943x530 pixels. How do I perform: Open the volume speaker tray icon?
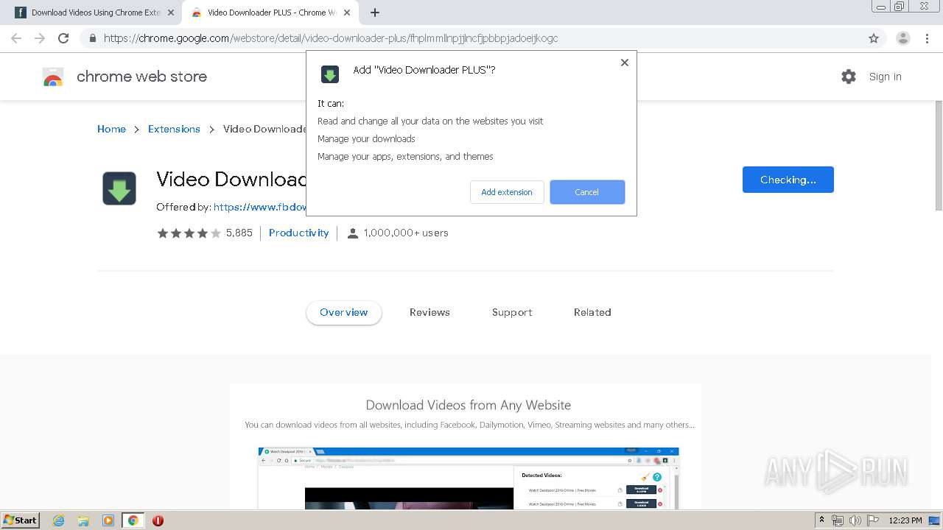click(x=855, y=520)
